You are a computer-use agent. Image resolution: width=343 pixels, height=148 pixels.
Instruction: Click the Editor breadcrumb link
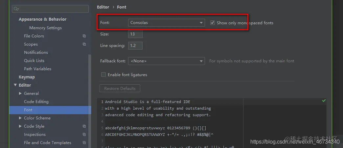click(x=103, y=7)
